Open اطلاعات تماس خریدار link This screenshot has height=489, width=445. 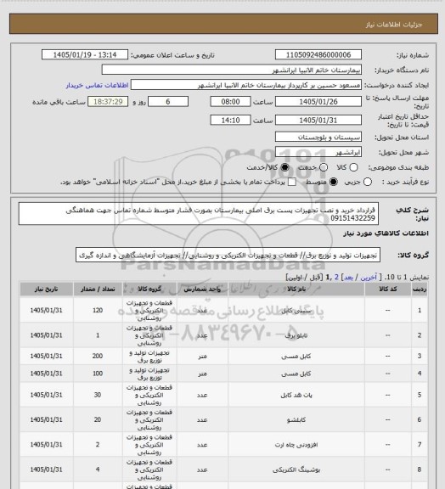click(x=97, y=85)
